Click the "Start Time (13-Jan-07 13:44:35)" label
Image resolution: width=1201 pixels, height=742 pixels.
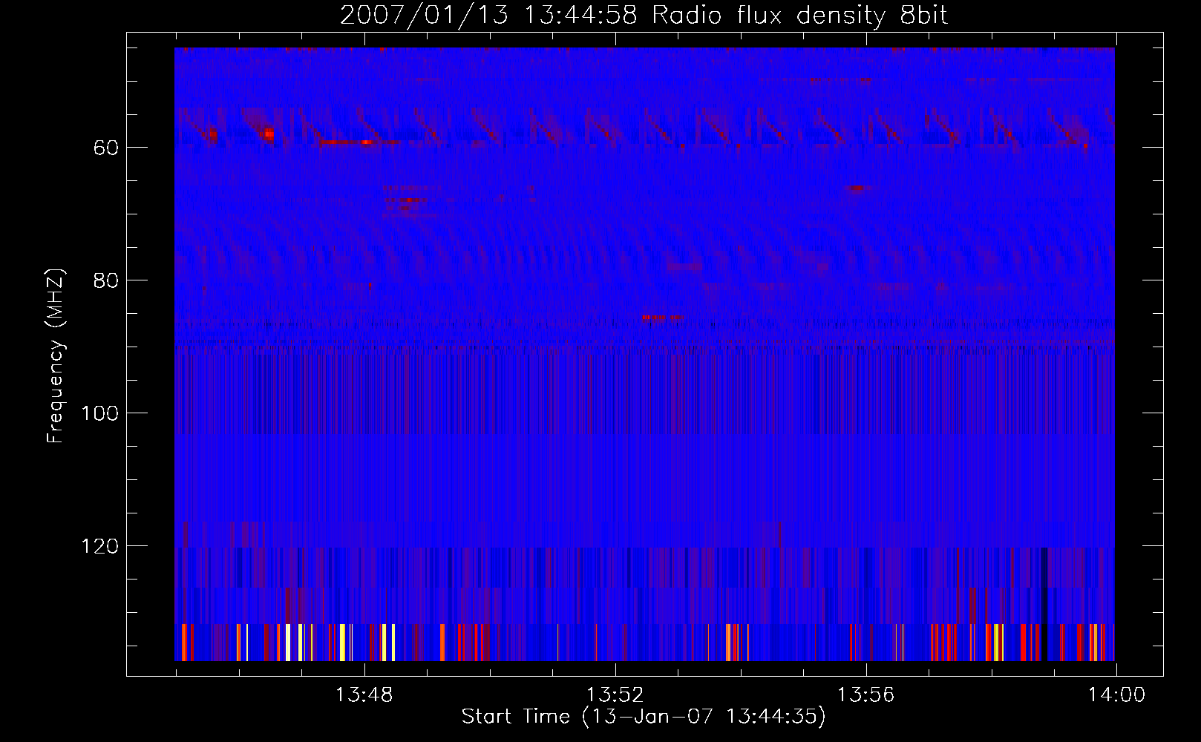pos(644,717)
